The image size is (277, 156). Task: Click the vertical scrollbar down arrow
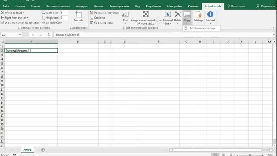(274, 146)
